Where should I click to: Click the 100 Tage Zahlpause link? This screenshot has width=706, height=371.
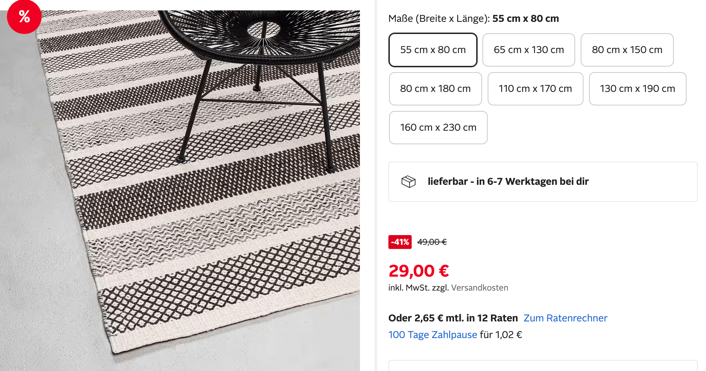pyautogui.click(x=432, y=335)
